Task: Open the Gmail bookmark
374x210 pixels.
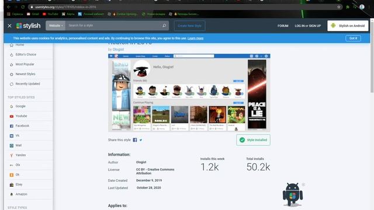Action: tap(33, 14)
